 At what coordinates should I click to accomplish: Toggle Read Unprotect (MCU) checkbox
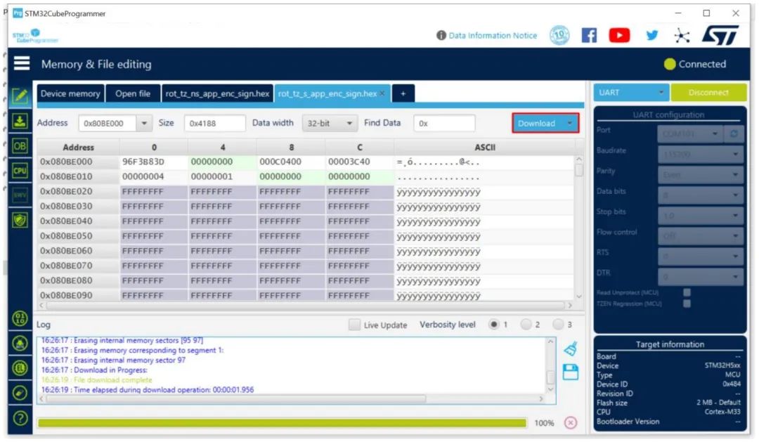687,292
